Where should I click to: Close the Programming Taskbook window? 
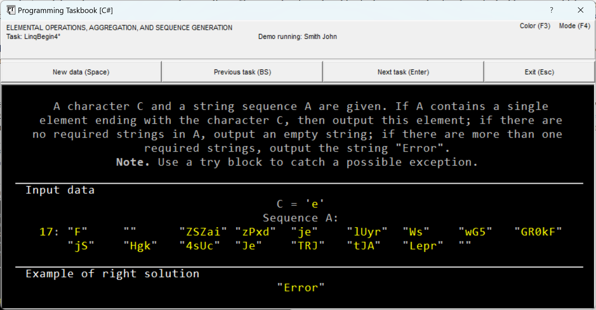tap(580, 10)
